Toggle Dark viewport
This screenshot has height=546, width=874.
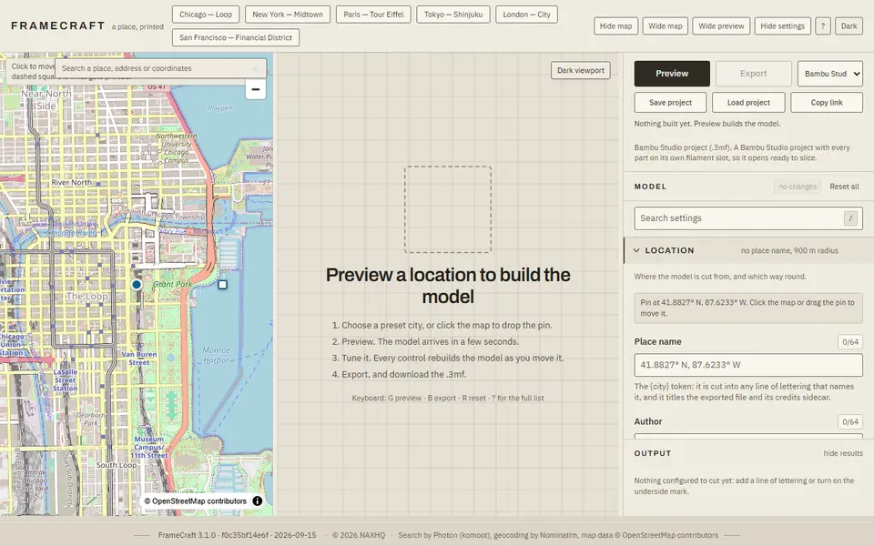tap(580, 70)
